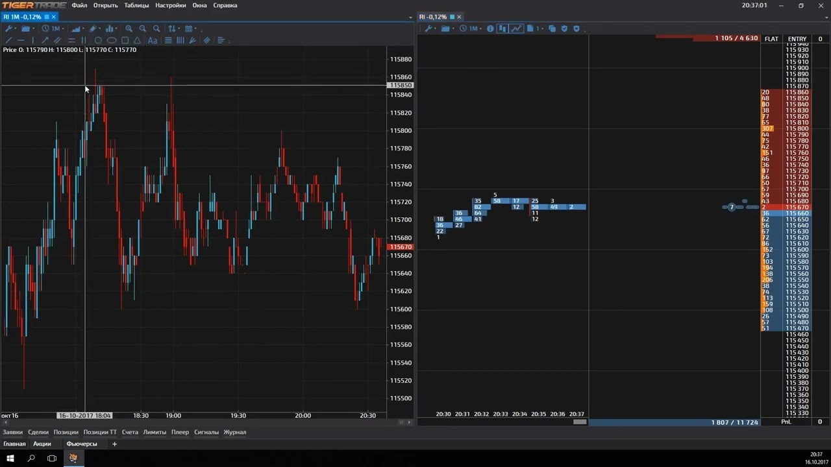
Task: Open the Окна menu
Action: 199,5
